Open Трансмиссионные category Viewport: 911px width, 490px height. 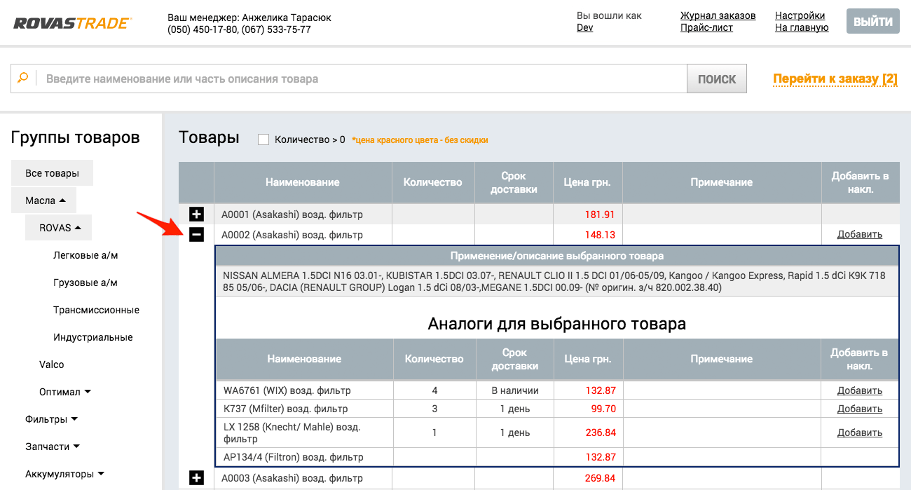coord(96,310)
